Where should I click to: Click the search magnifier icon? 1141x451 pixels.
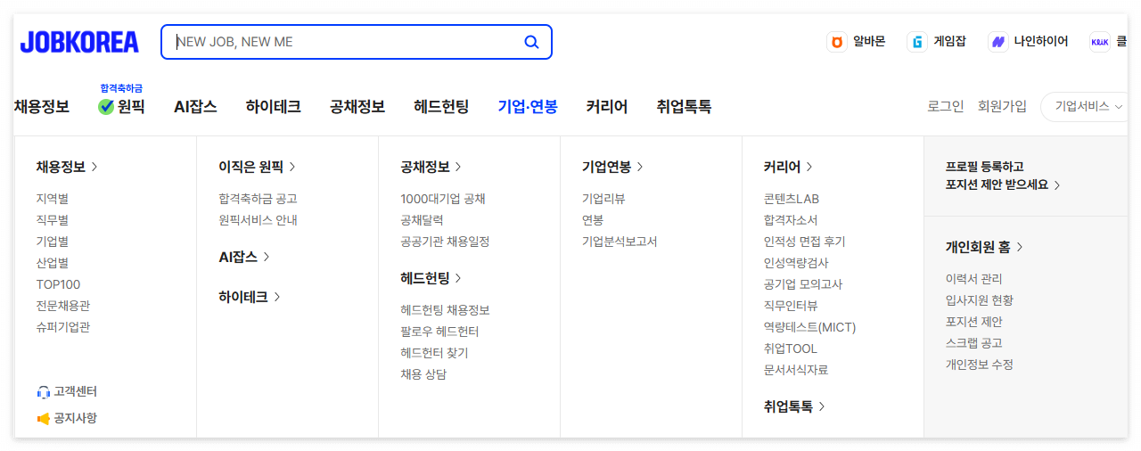[x=531, y=42]
